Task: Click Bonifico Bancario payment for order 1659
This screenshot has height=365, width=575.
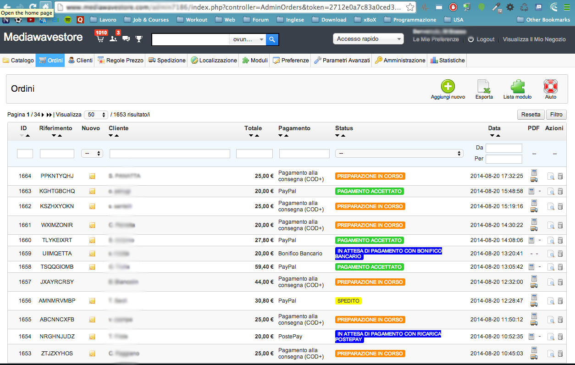Action: pos(300,254)
